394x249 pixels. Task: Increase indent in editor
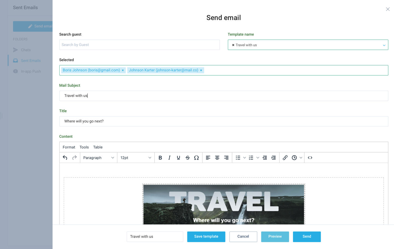[274, 158]
